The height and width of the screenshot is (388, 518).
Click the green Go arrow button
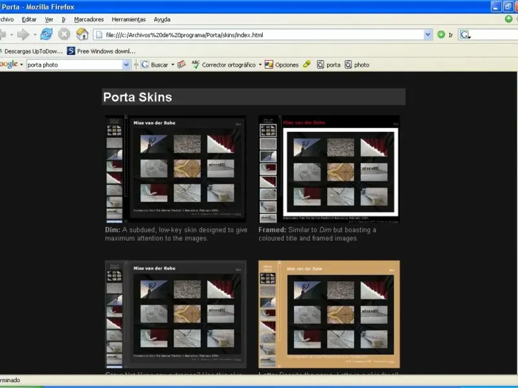pyautogui.click(x=441, y=34)
